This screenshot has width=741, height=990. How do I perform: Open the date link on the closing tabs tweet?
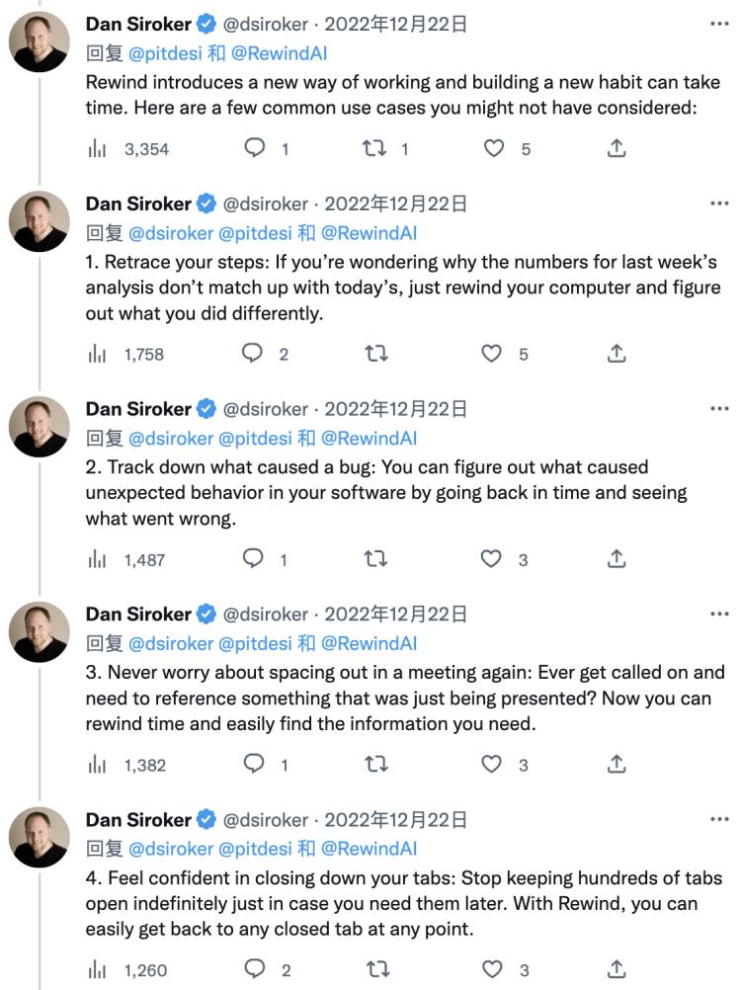click(395, 820)
